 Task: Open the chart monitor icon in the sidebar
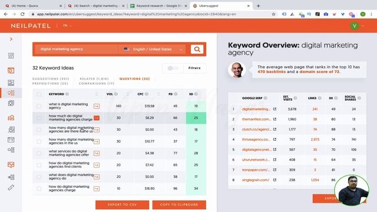point(11,165)
